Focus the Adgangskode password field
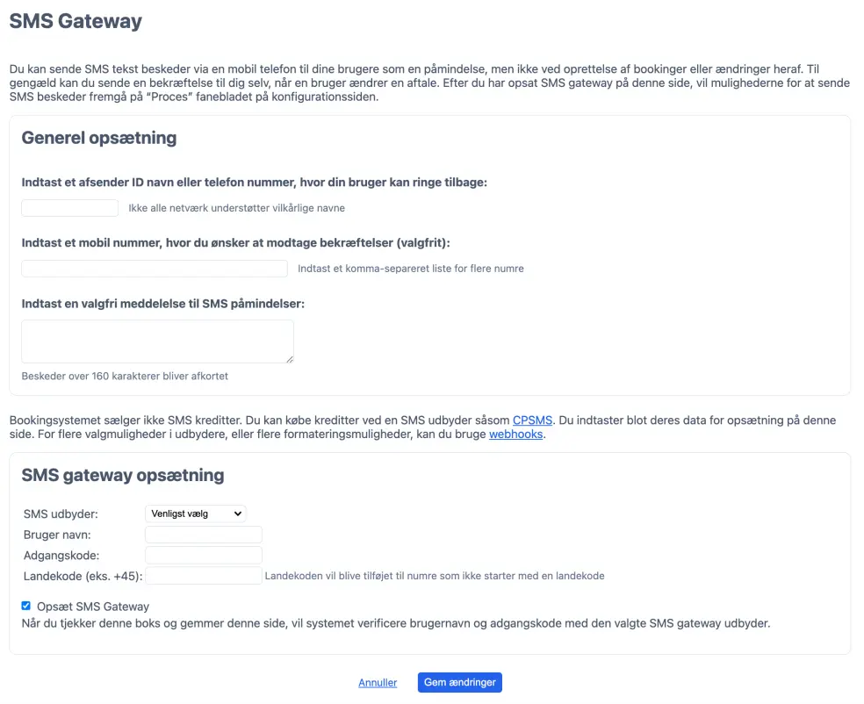Viewport: 864px width, 704px height. tap(204, 555)
